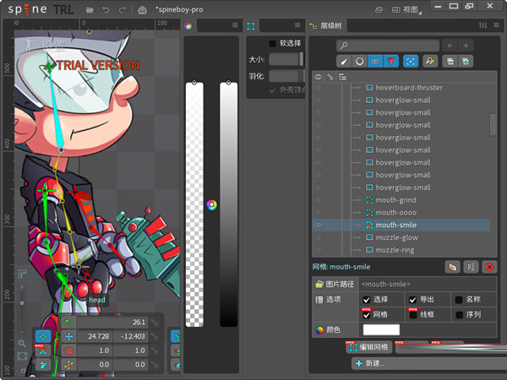
Task: Click the undo arrow in the title bar
Action: [x=106, y=9]
